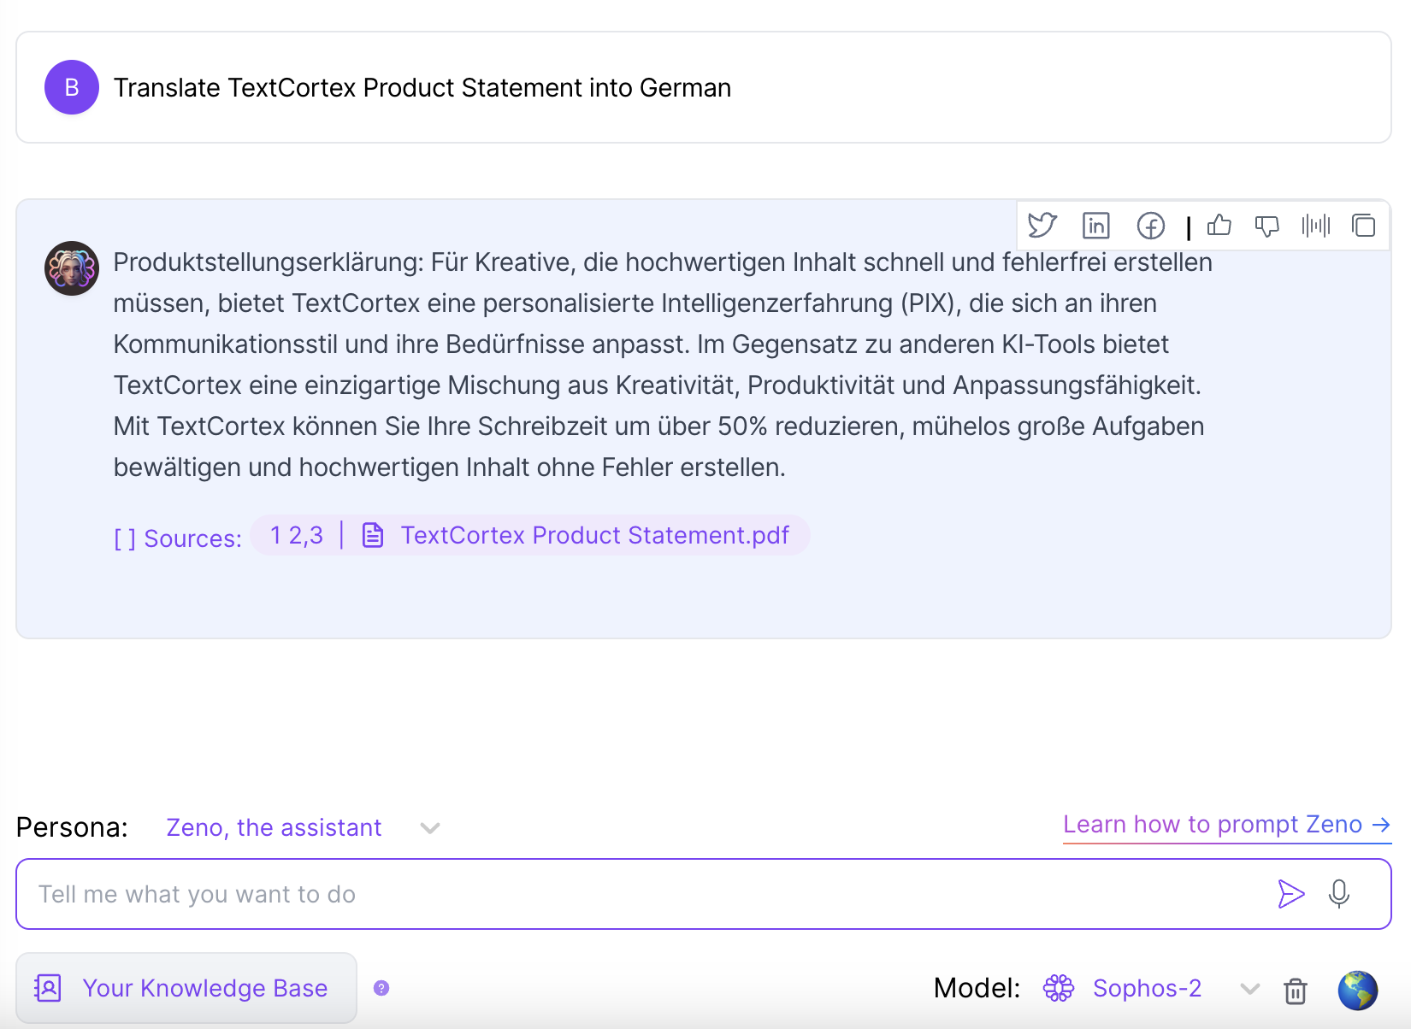This screenshot has height=1029, width=1411.
Task: Share the response on Facebook
Action: [x=1151, y=226]
